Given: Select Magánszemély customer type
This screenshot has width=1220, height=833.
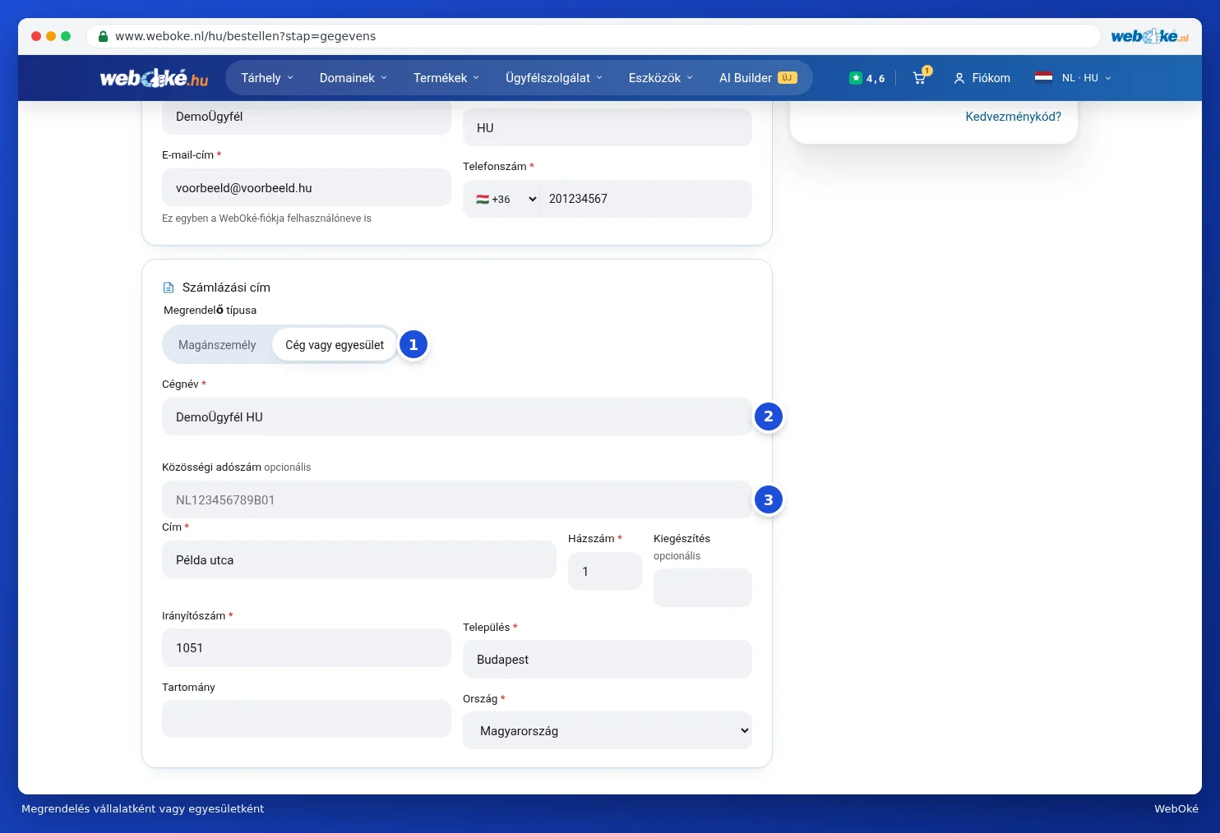Looking at the screenshot, I should coord(217,345).
